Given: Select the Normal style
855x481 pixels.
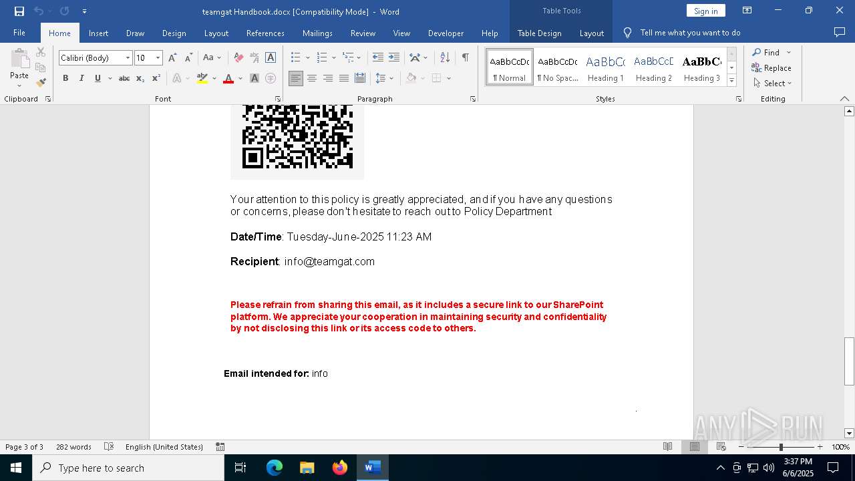Looking at the screenshot, I should (510, 67).
